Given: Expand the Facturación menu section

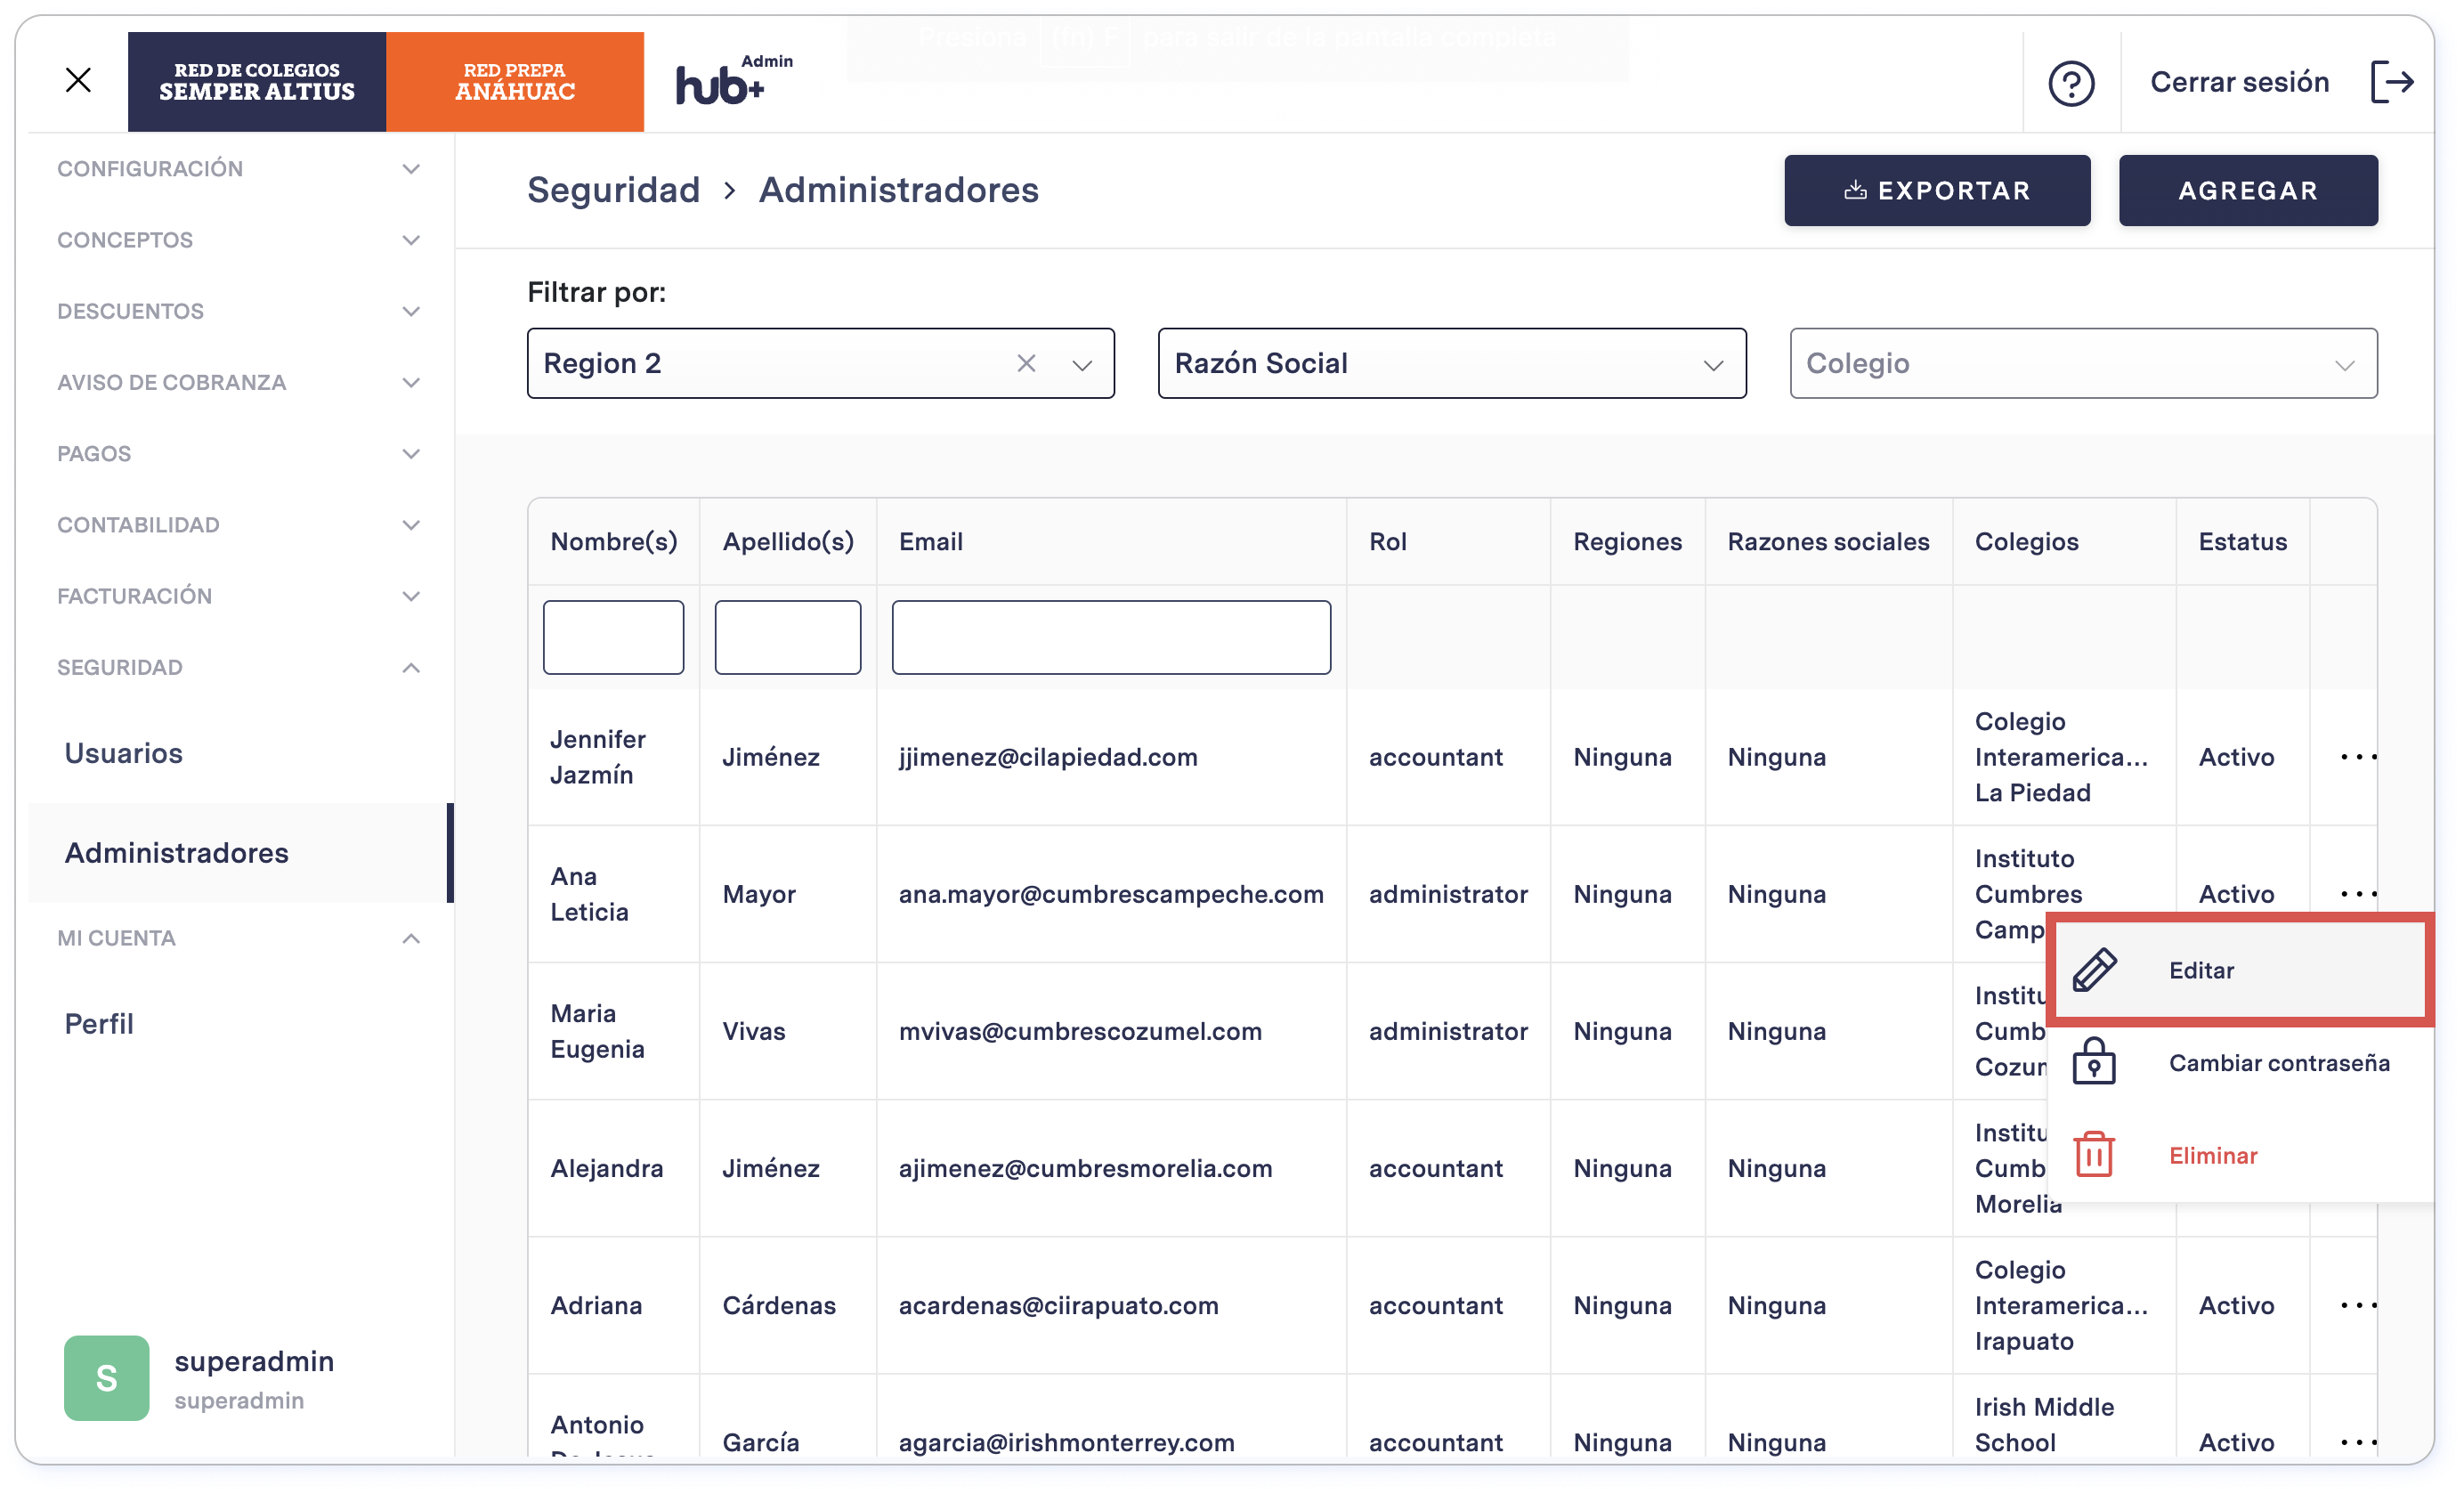Looking at the screenshot, I should click(240, 596).
